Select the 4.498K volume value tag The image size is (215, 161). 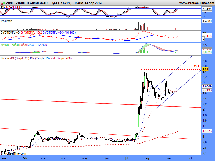click(207, 21)
